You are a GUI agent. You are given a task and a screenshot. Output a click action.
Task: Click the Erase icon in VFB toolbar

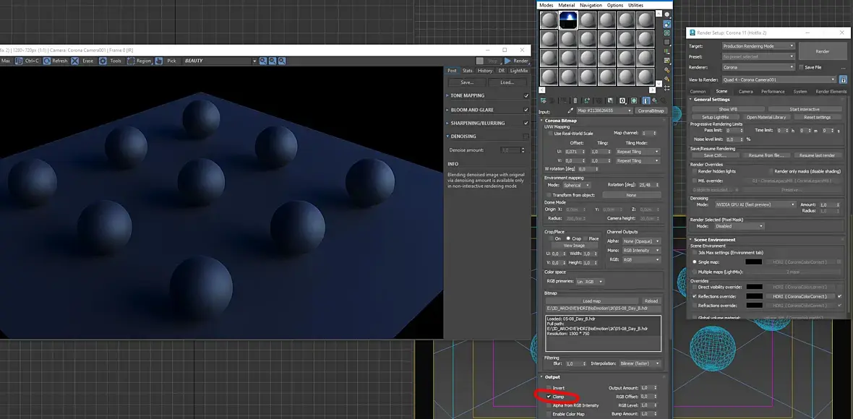coord(77,61)
